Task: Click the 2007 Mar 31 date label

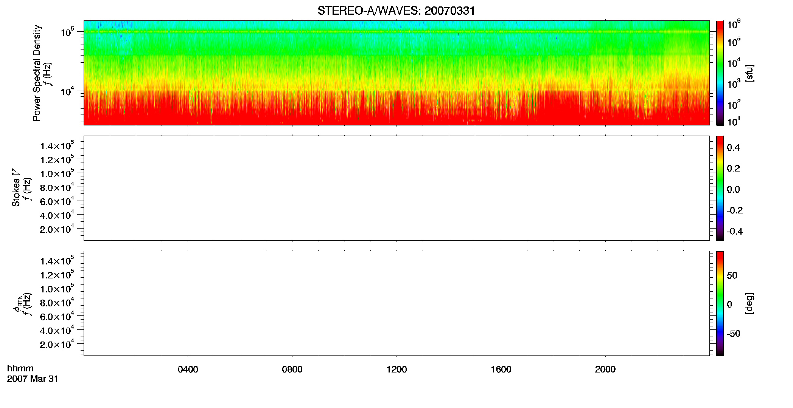Action: point(33,379)
